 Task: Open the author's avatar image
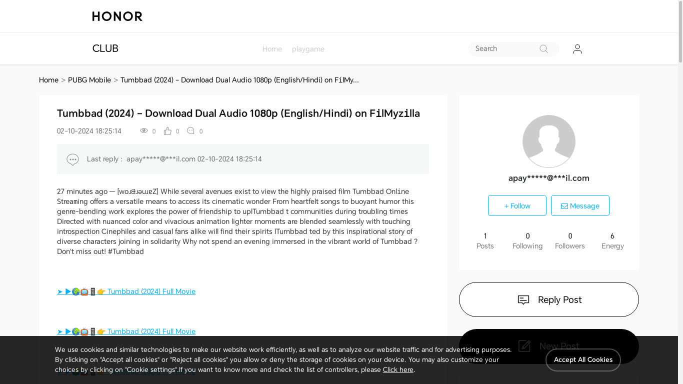click(549, 141)
